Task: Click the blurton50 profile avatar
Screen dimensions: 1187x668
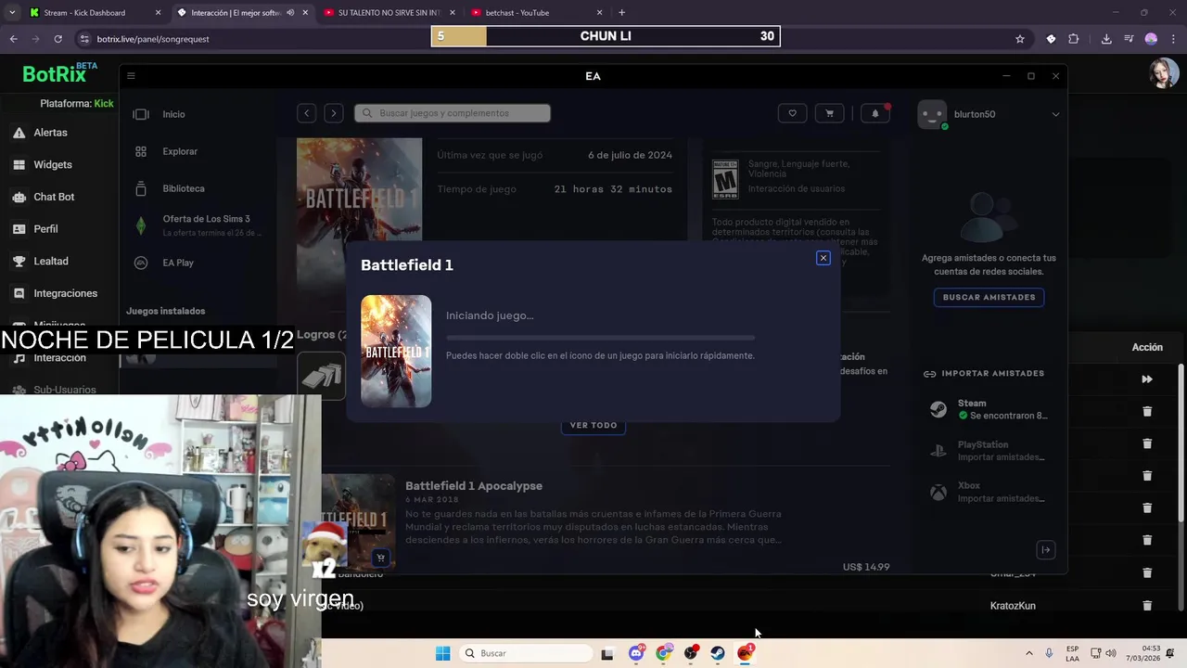Action: pyautogui.click(x=932, y=114)
